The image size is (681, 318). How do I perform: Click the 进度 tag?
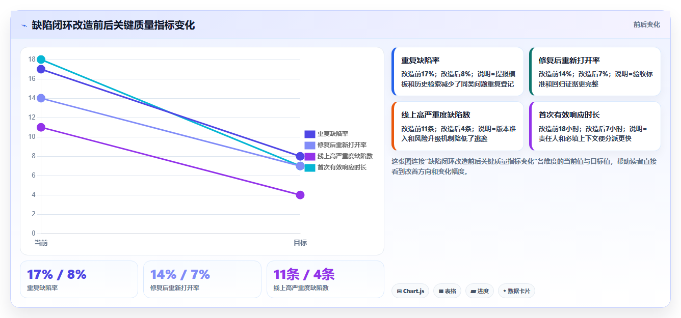[480, 291]
